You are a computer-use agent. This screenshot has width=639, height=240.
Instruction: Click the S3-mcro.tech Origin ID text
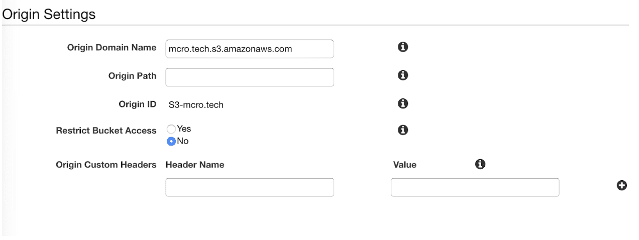coord(196,105)
